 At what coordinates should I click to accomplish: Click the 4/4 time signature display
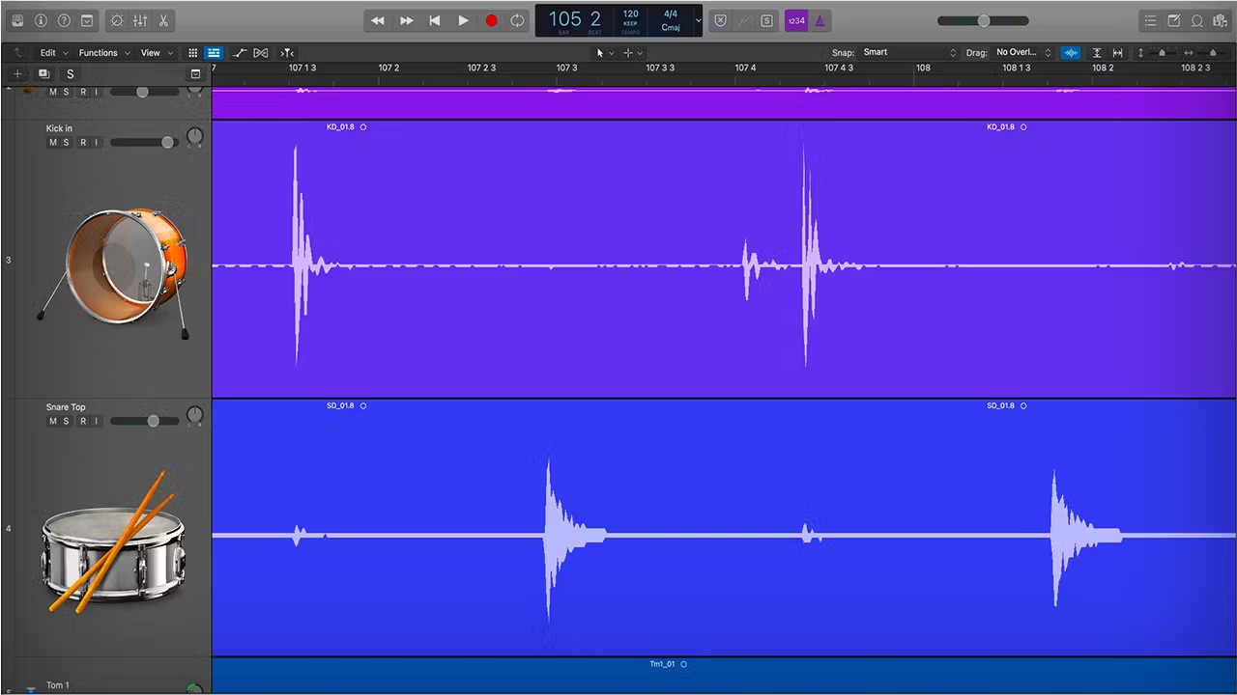671,14
